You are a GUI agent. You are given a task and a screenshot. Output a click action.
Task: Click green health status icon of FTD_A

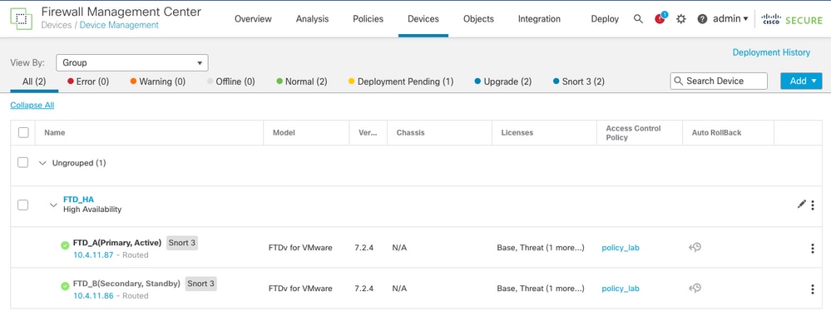[x=65, y=245]
